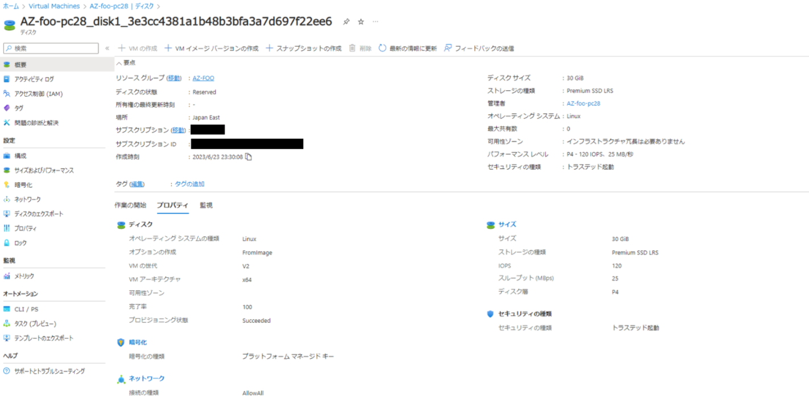Image resolution: width=809 pixels, height=396 pixels.
Task: Select the Reserved disk state value
Action: pos(204,92)
